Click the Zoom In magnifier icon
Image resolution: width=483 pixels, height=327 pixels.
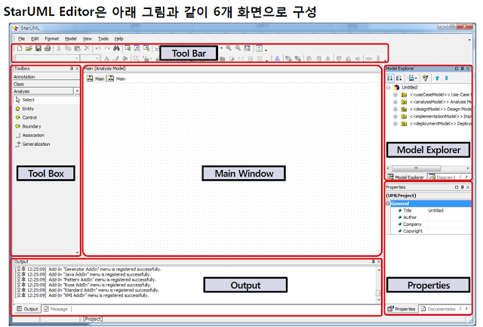(x=229, y=48)
